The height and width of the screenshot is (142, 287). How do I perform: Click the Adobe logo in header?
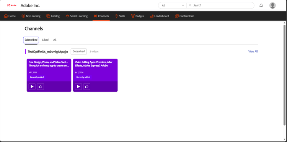12,5
